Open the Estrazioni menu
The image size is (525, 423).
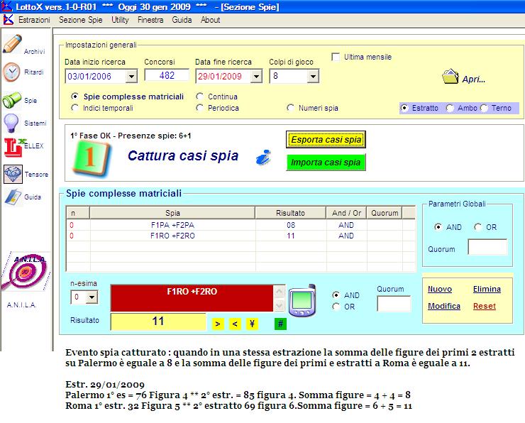point(34,20)
